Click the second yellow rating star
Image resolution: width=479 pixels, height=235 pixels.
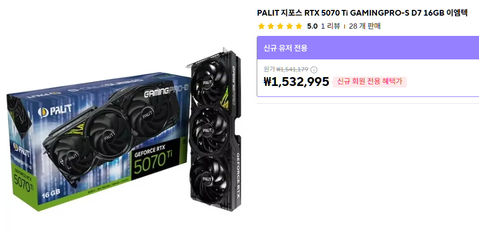(271, 26)
